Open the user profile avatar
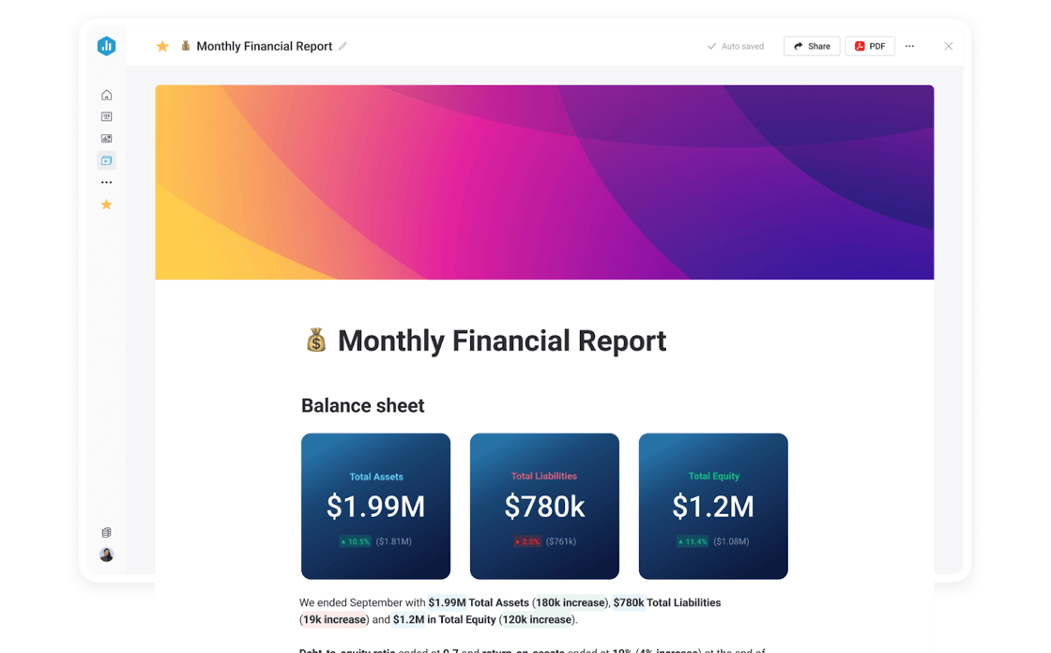 pyautogui.click(x=107, y=554)
